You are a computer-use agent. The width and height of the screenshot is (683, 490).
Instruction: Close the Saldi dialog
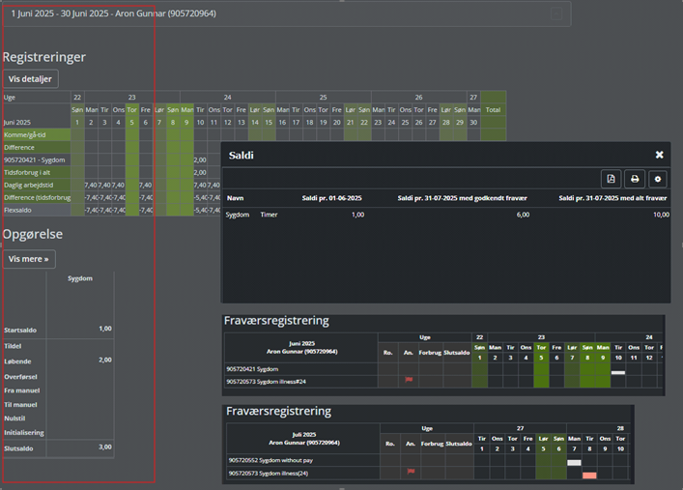[659, 155]
